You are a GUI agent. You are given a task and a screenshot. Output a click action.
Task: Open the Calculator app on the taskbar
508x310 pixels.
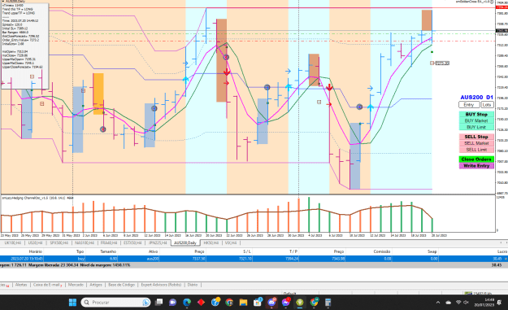[328, 302]
